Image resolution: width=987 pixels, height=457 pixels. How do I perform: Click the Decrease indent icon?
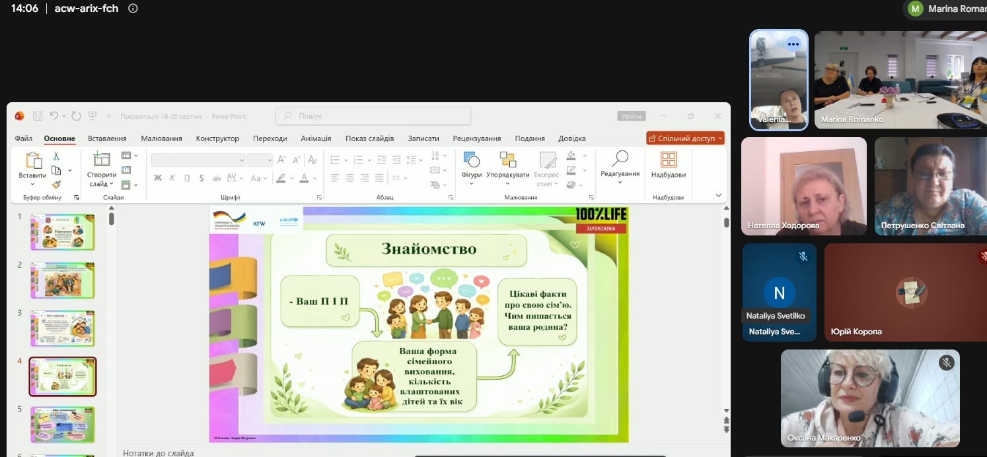[x=382, y=160]
